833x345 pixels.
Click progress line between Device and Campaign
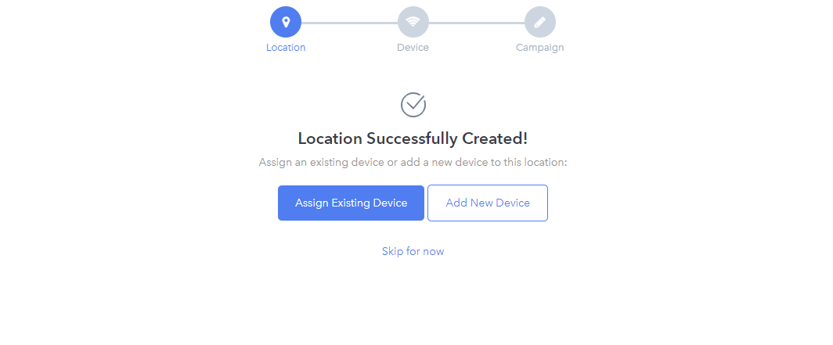pyautogui.click(x=477, y=23)
